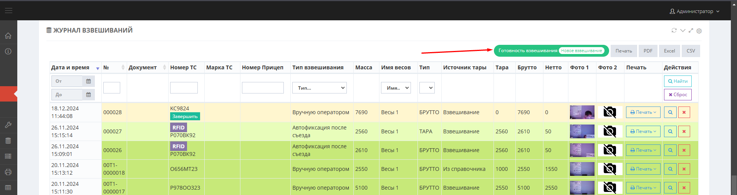Delete record 000028 with red X
Viewport: 737px width, 195px height.
tap(684, 112)
